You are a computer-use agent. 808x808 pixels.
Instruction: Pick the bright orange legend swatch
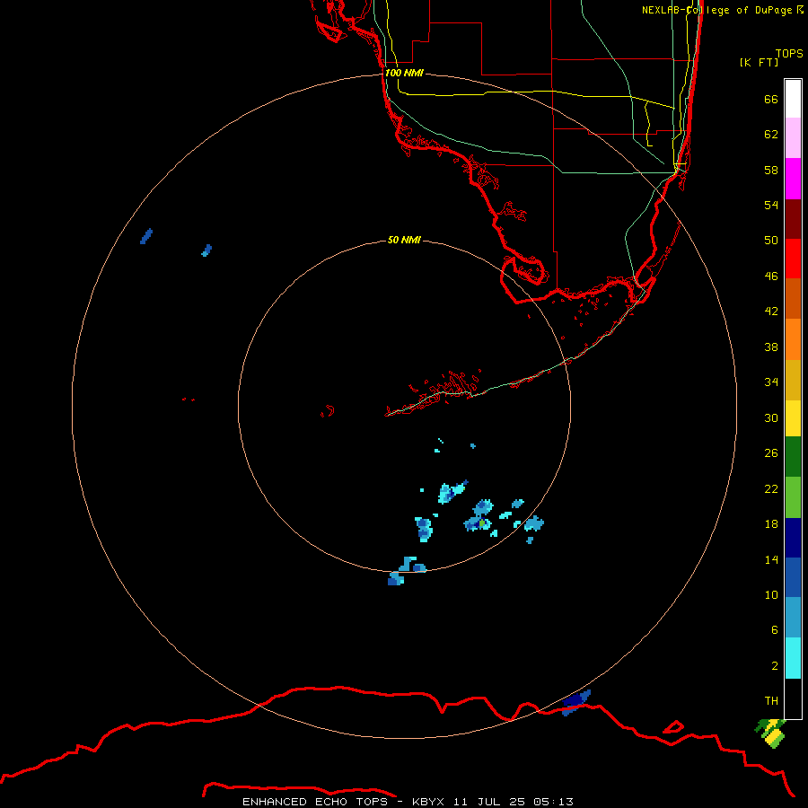tap(793, 339)
